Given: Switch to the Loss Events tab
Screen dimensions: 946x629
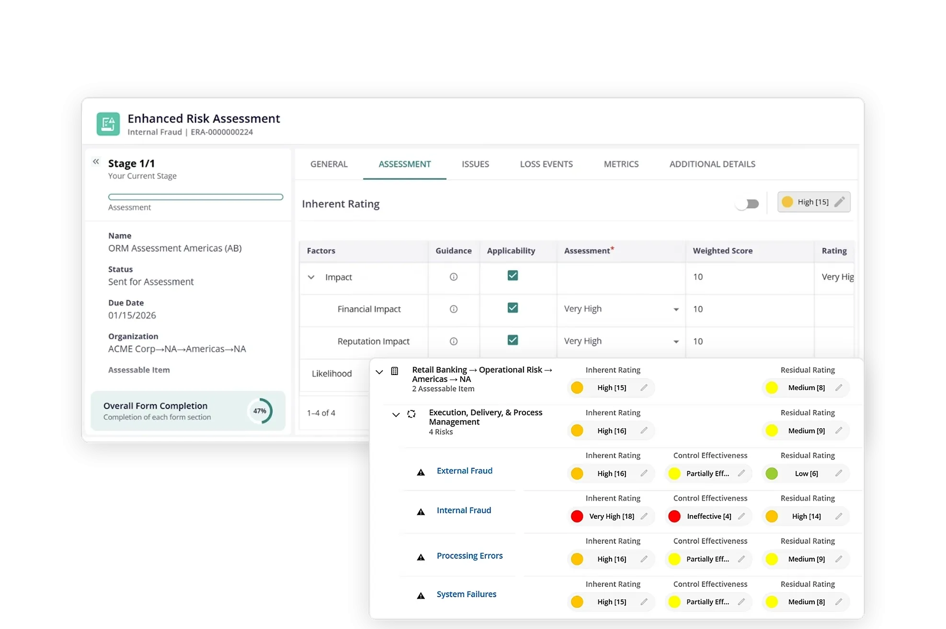Looking at the screenshot, I should coord(546,164).
